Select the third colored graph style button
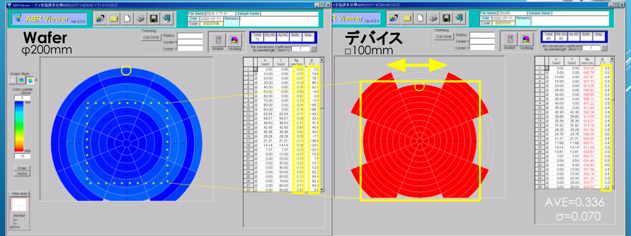Image resolution: width=631 pixels, height=236 pixels. pos(29,80)
